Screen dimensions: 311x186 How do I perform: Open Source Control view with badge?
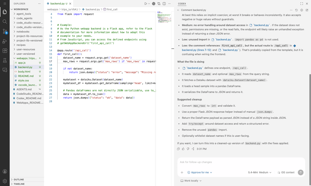(x=5, y=31)
